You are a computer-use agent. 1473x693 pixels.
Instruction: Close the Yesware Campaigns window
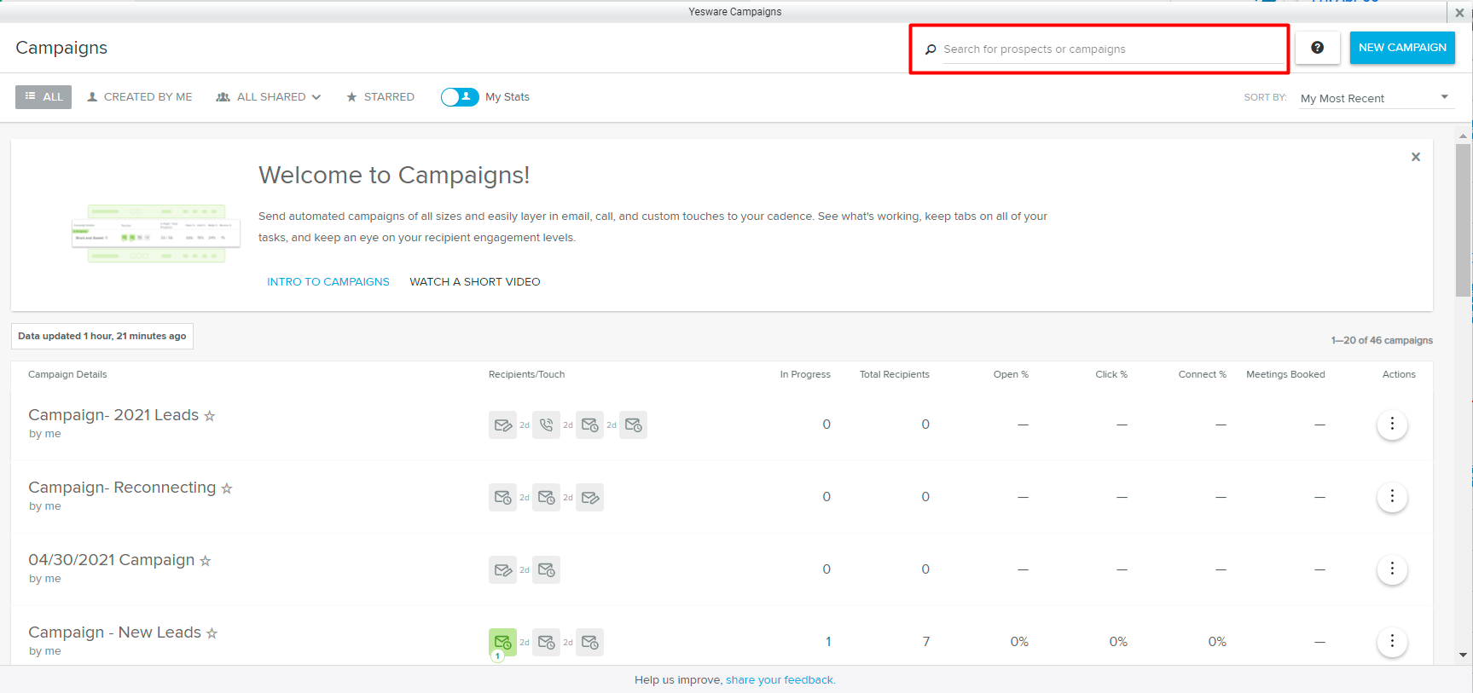(x=1459, y=13)
